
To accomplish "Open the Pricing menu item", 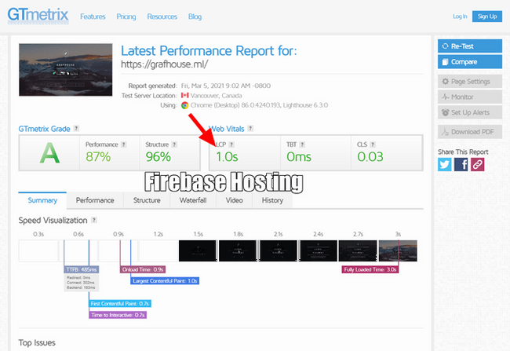I will point(126,16).
